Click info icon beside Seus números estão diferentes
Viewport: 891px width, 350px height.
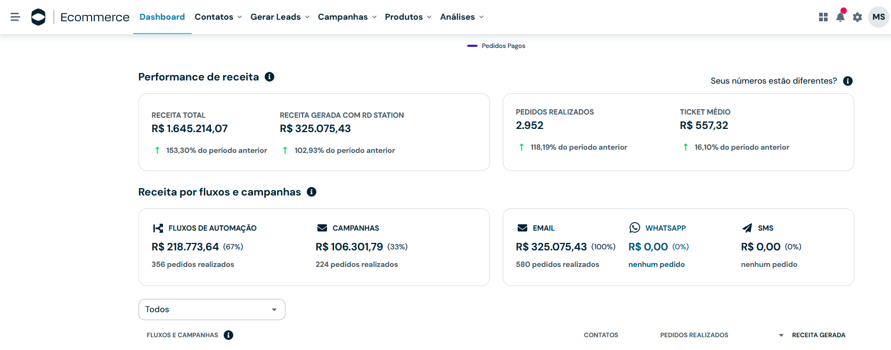point(848,81)
